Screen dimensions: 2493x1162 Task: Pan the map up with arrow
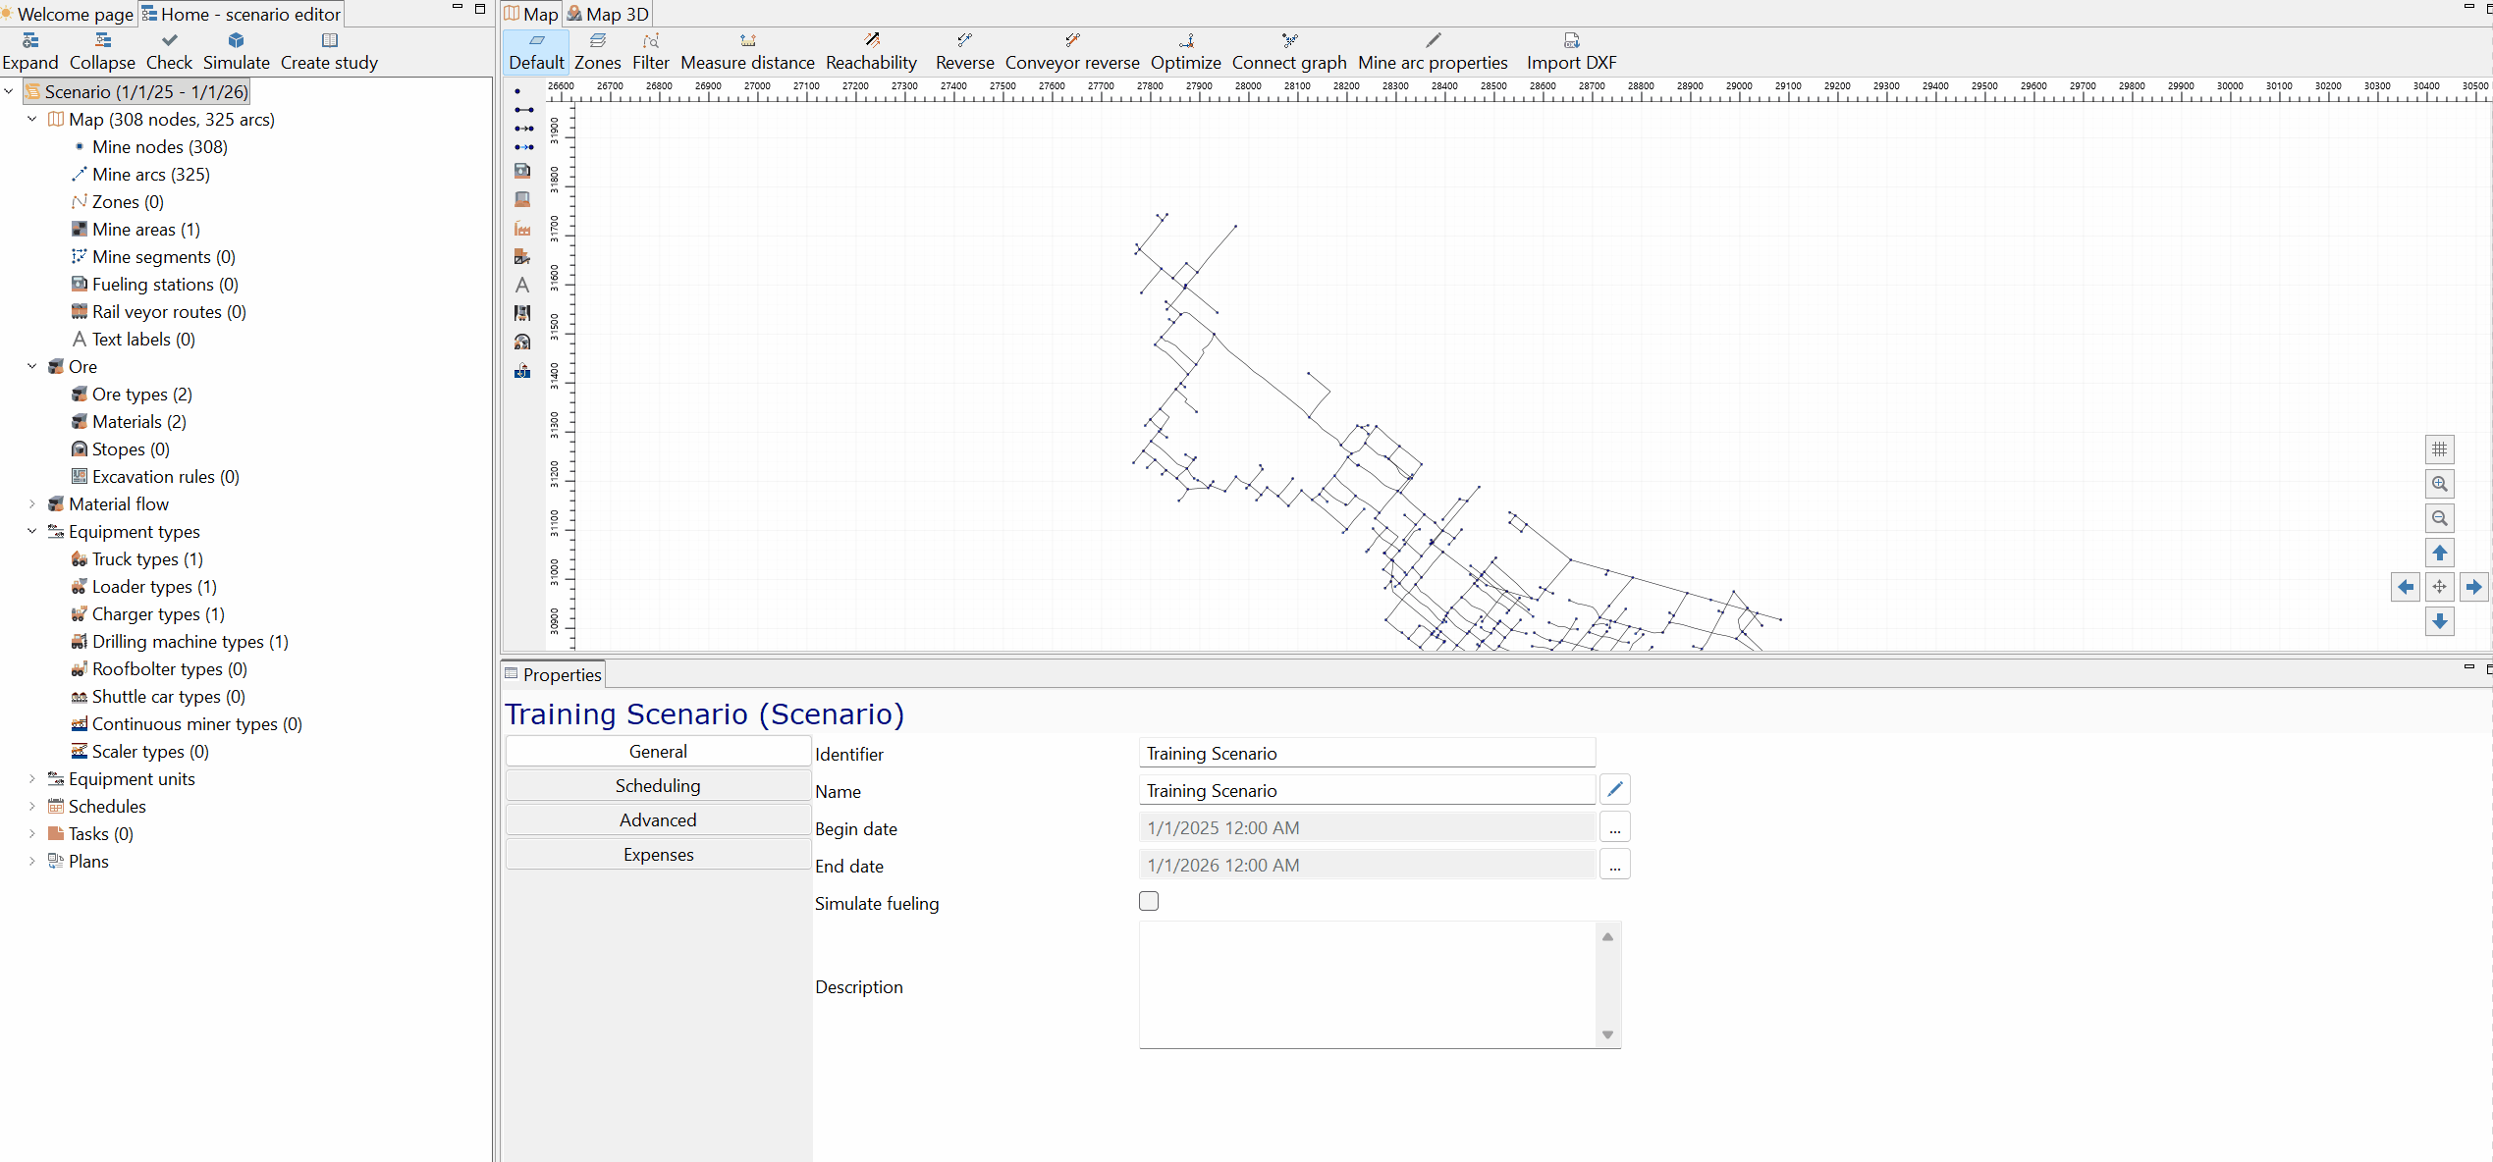(2439, 553)
